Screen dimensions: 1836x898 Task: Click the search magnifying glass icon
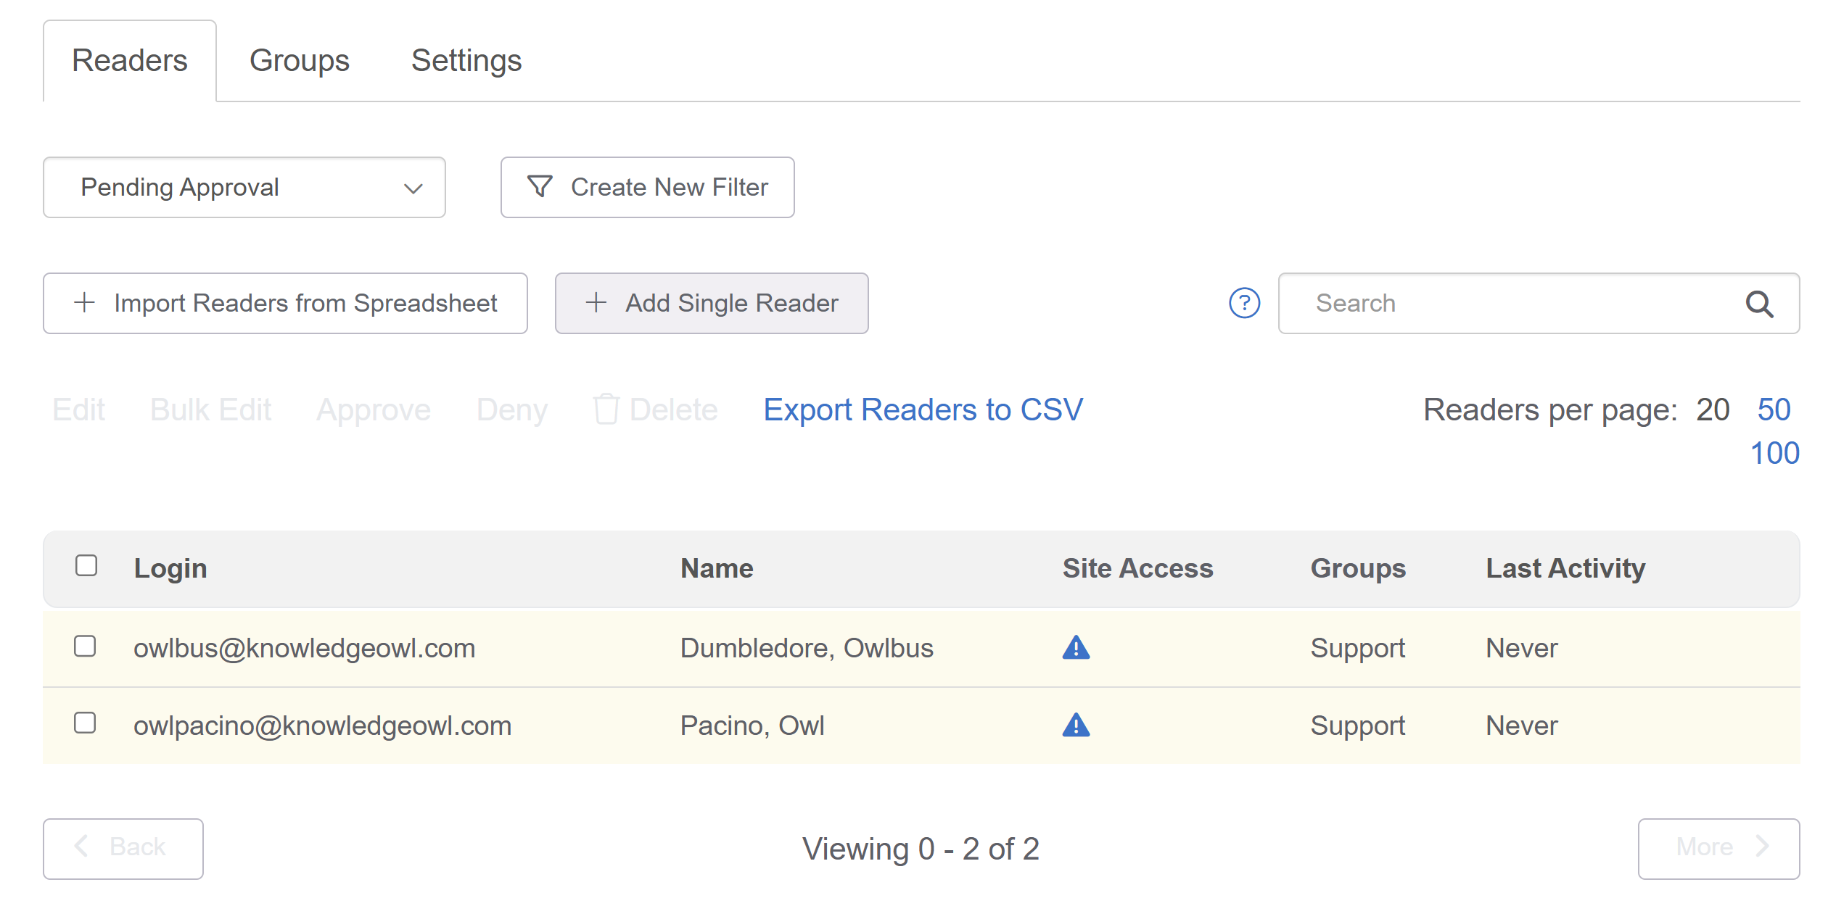(x=1758, y=304)
